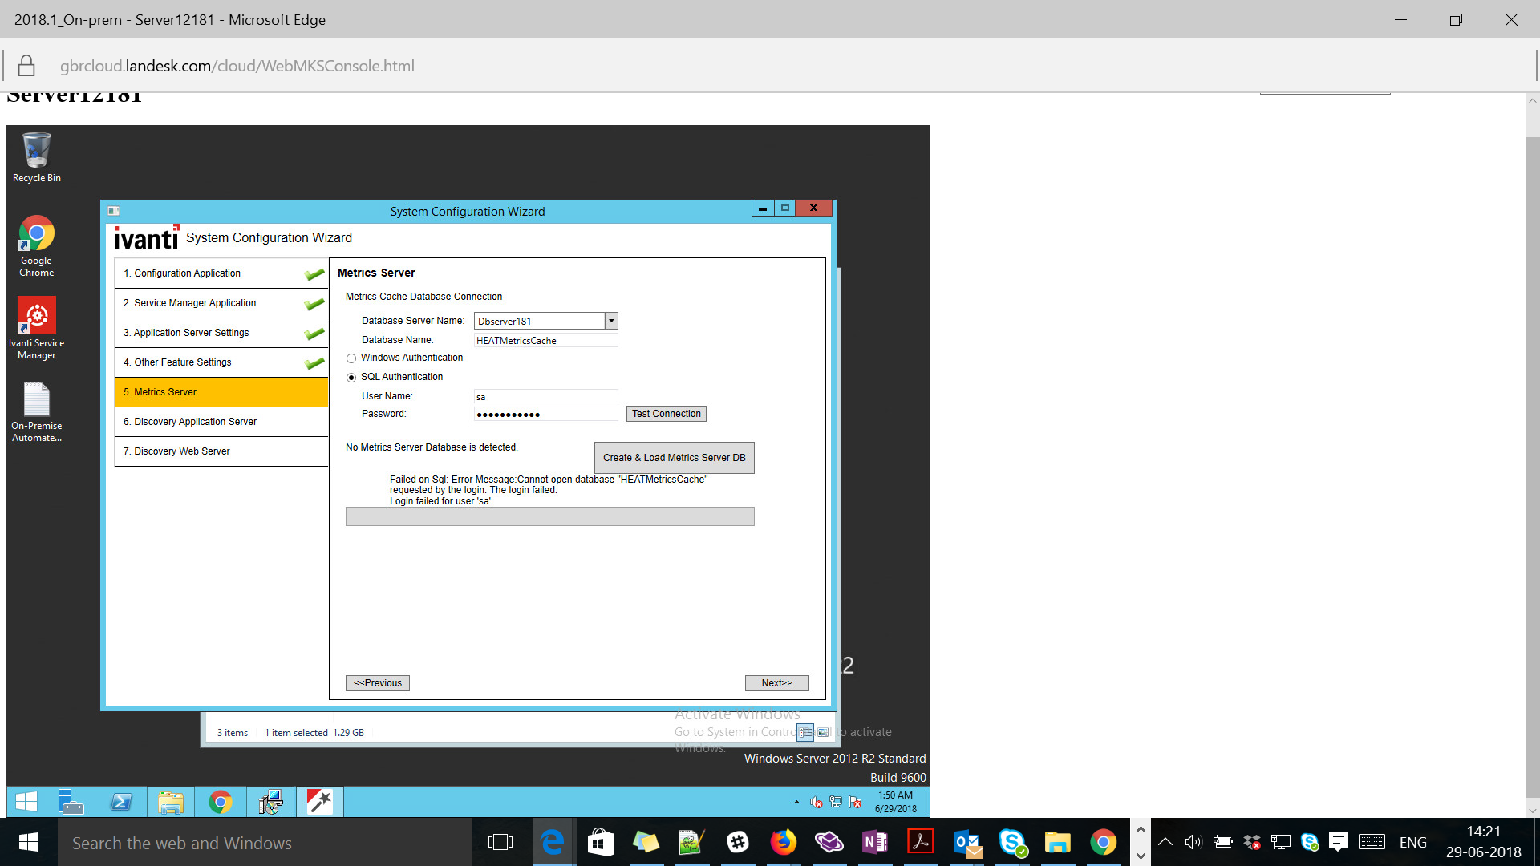
Task: Open Google Chrome desktop shortcut
Action: click(37, 235)
